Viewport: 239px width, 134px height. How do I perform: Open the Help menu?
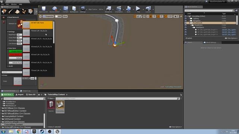[21, 4]
